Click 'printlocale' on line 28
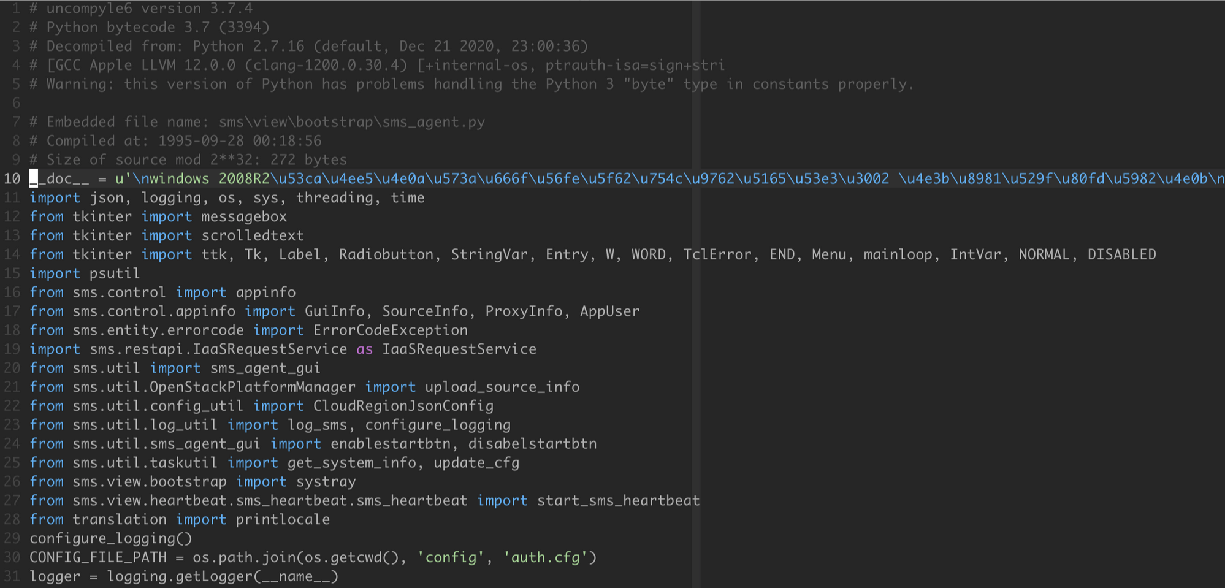 283,520
